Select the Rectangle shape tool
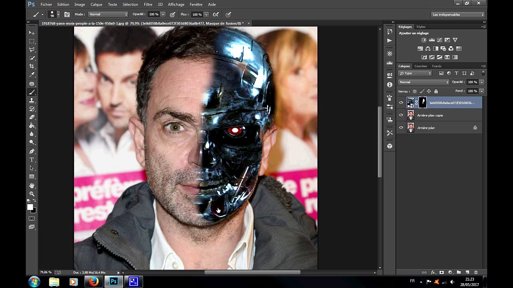This screenshot has height=288, width=513. coord(32,176)
